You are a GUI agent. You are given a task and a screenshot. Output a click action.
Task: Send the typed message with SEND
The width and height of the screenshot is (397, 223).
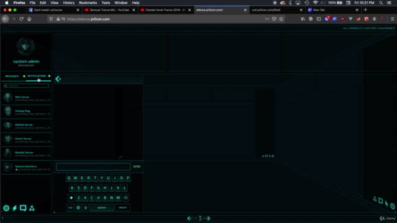pos(136,167)
